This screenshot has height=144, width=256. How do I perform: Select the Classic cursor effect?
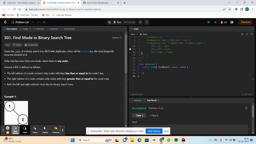(x=45, y=130)
